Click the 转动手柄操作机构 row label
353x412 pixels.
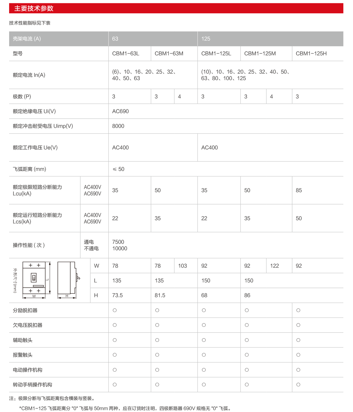click(32, 385)
